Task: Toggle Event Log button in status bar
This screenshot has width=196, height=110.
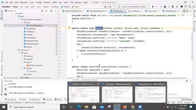Action: tap(187, 100)
